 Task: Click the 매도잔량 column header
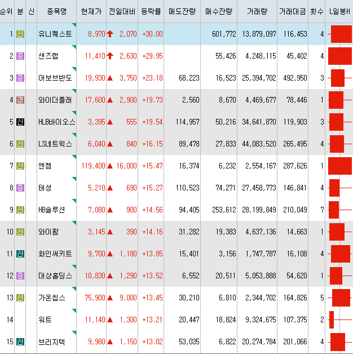[x=182, y=11]
